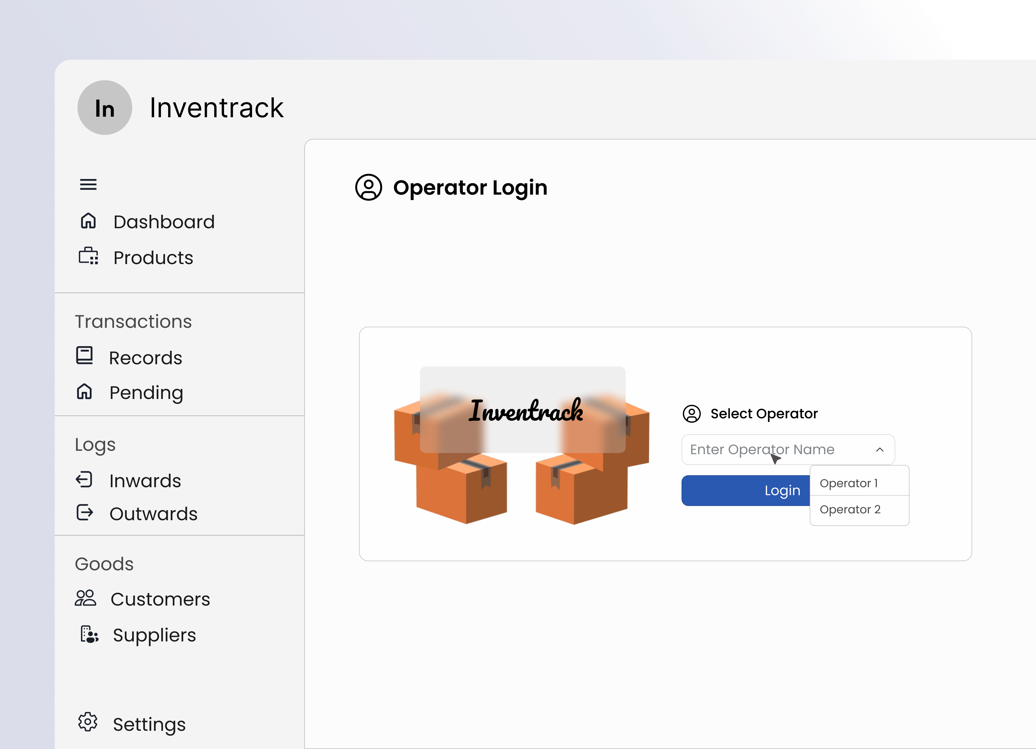The height and width of the screenshot is (749, 1036).
Task: Click the Outwards arrow icon
Action: (x=85, y=513)
